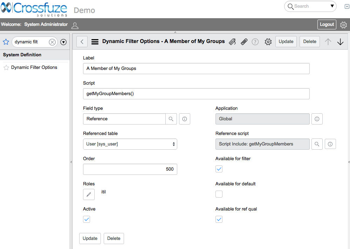Go to next record with down arrow

(x=340, y=42)
